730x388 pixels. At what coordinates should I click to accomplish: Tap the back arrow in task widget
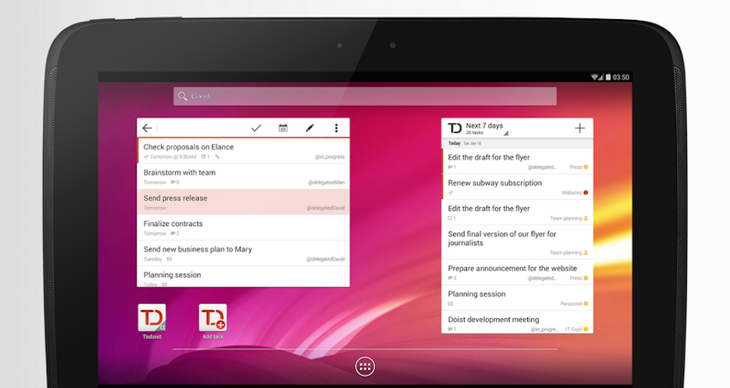[x=148, y=128]
